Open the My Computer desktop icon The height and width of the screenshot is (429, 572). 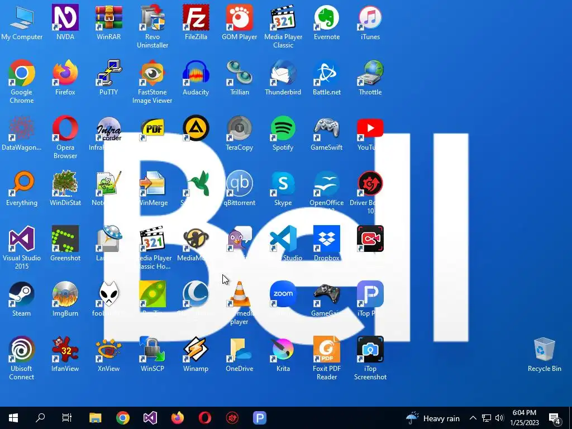click(x=22, y=18)
